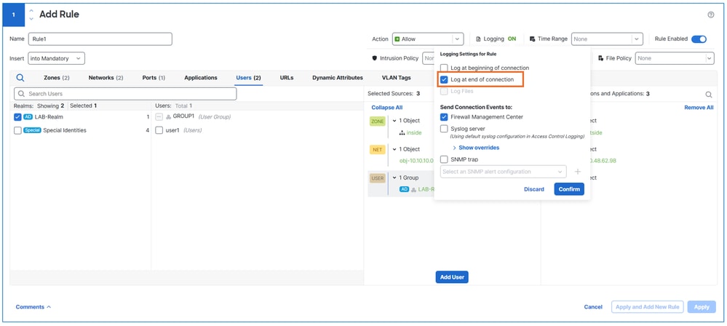Enable the SNMP trap checkbox
This screenshot has height=326, width=727.
pyautogui.click(x=444, y=159)
